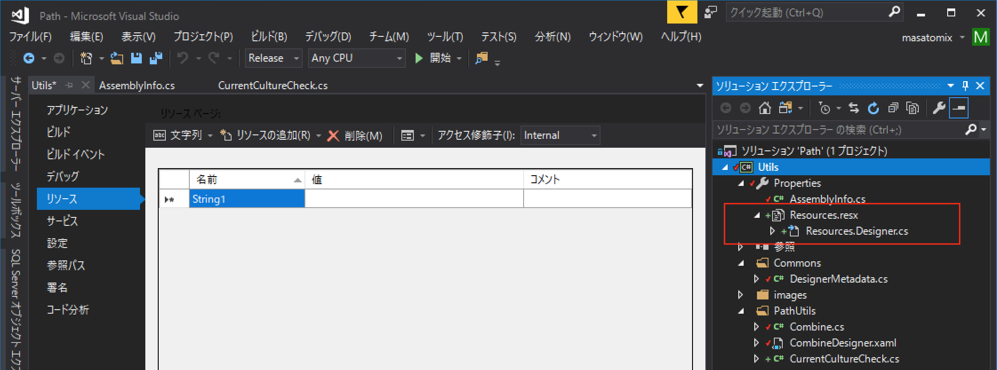Close the Solution Explorer panel

coord(980,86)
